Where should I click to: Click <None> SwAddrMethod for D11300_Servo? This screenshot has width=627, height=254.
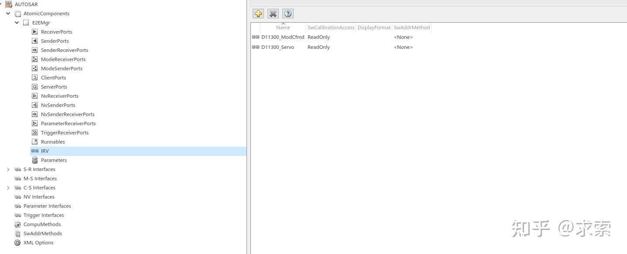coord(403,47)
